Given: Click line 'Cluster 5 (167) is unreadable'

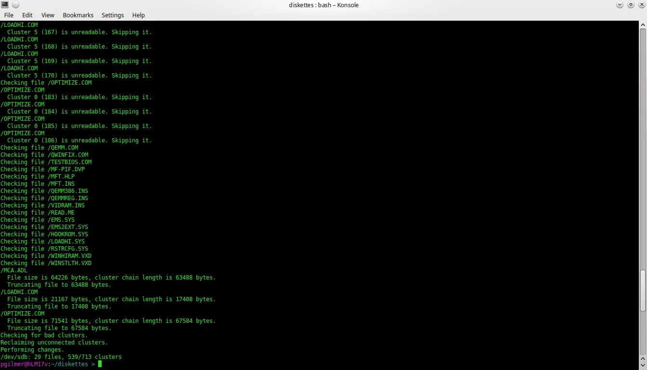Looking at the screenshot, I should [79, 32].
